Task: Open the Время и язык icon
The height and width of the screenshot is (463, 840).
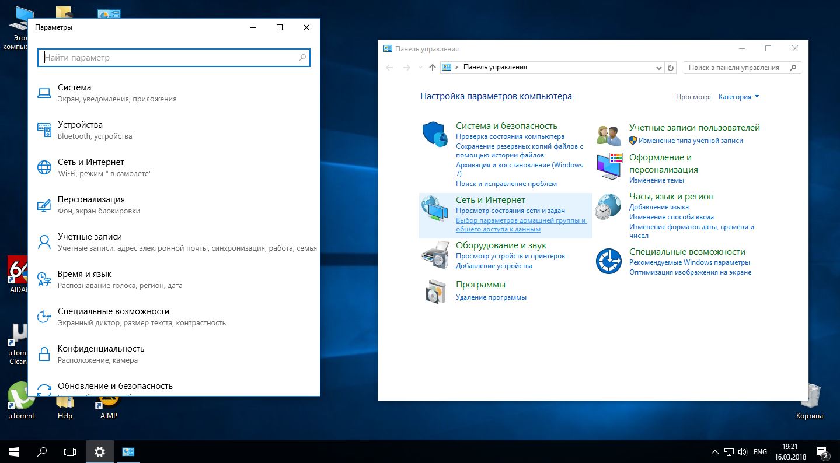Action: point(44,279)
